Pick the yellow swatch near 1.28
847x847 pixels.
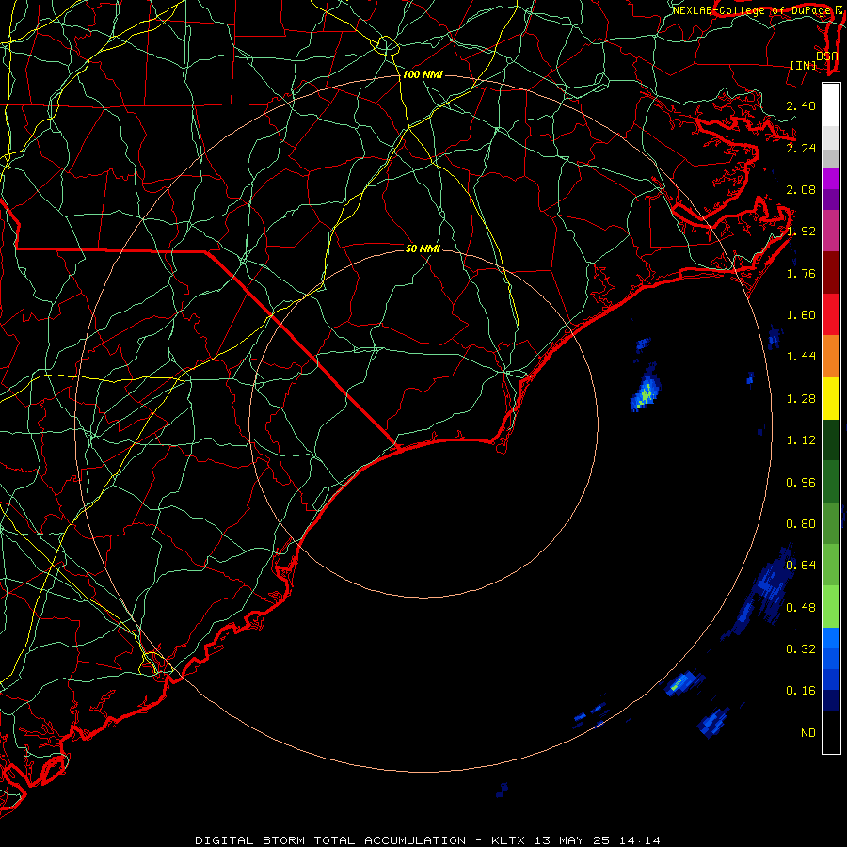pyautogui.click(x=831, y=398)
